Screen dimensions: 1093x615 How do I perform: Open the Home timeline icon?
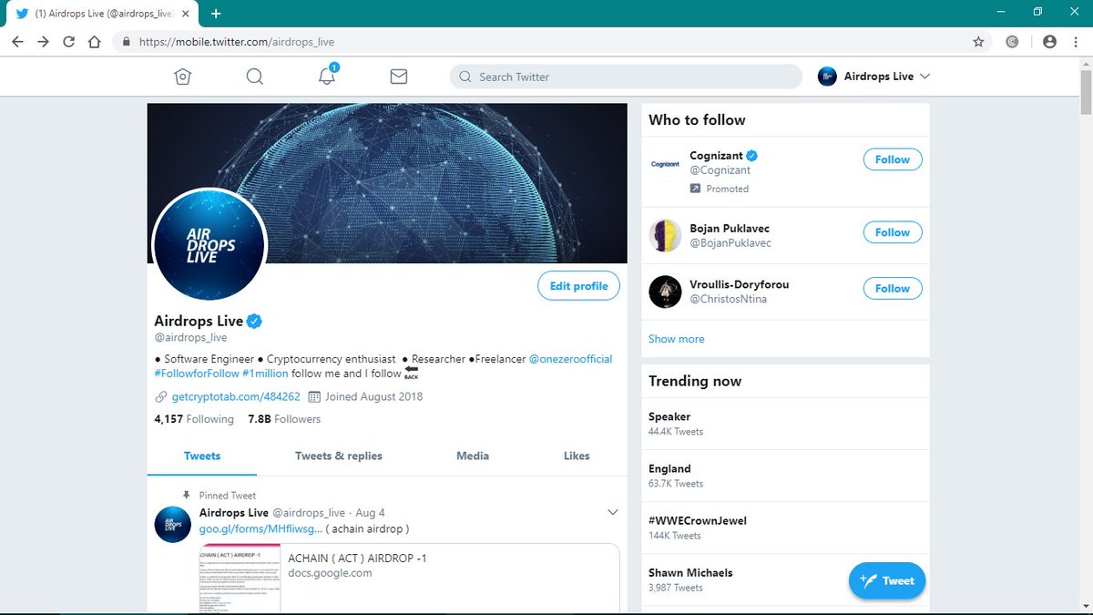182,77
